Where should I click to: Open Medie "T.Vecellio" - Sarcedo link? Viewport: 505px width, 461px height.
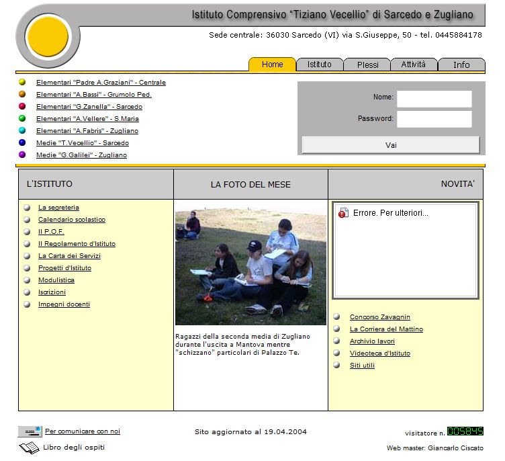[x=83, y=143]
